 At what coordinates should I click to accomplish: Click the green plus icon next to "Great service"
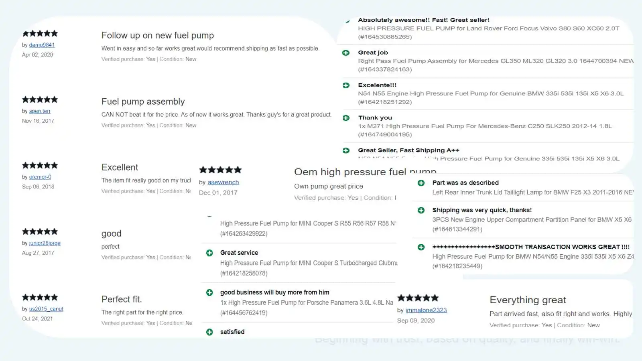(209, 253)
